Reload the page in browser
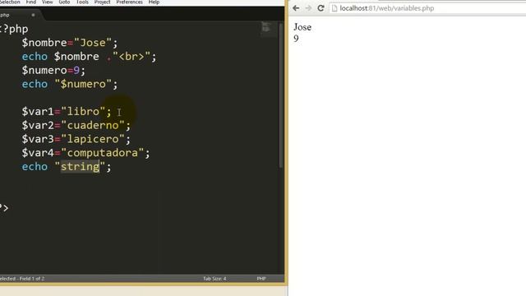Viewport: 526px width, 296px height. pos(321,8)
